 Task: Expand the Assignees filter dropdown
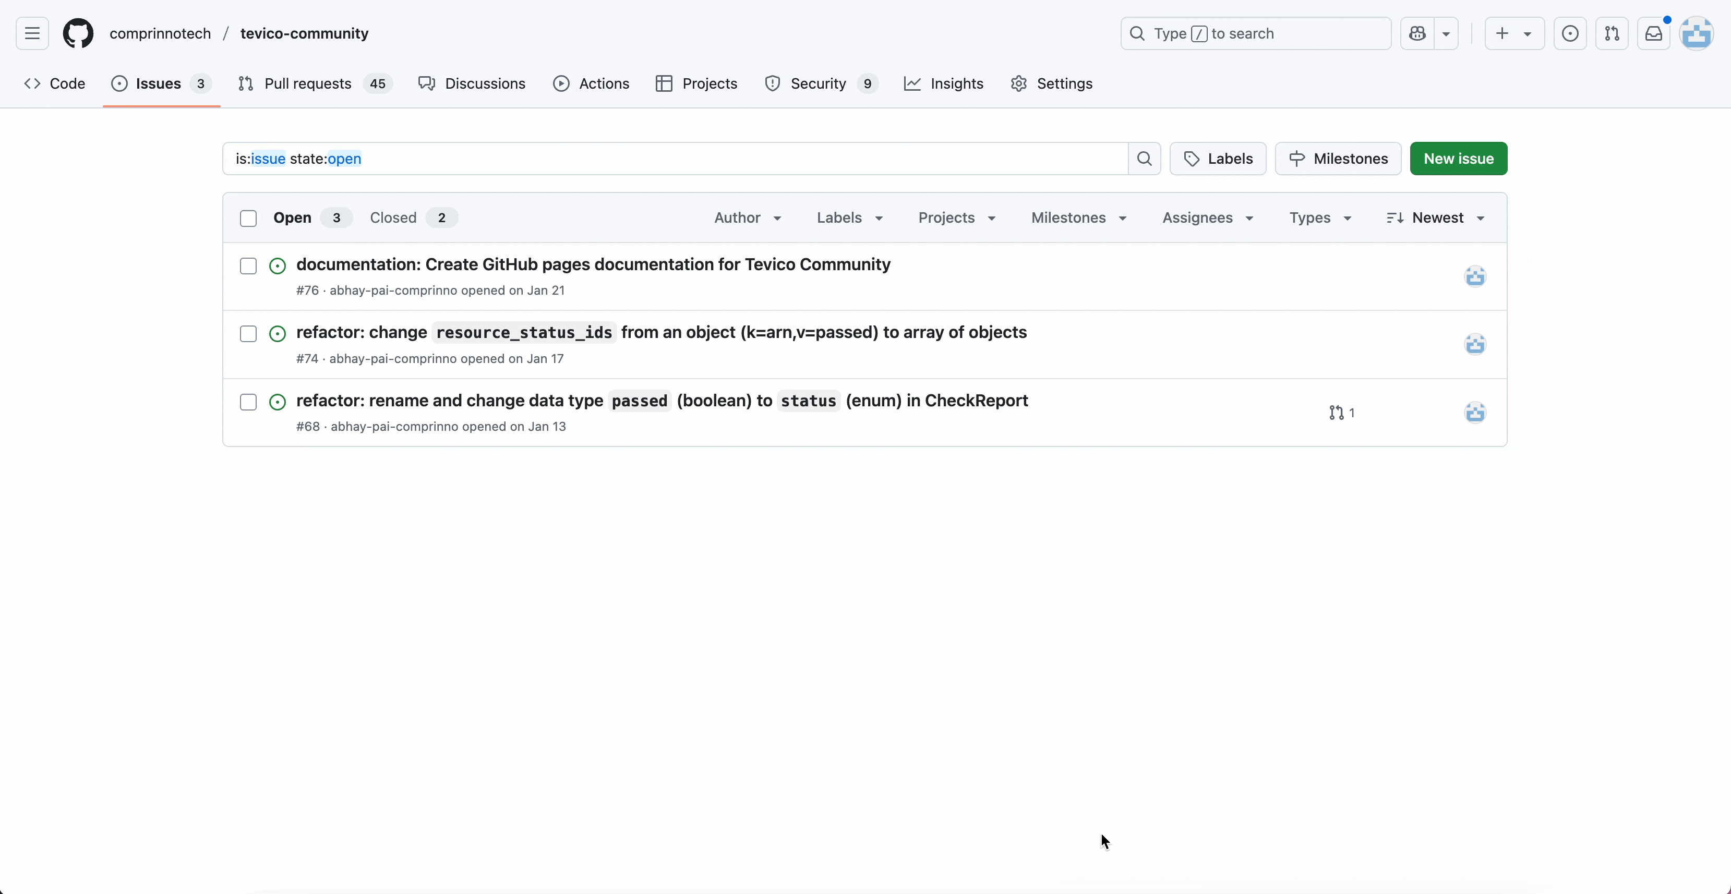click(x=1208, y=218)
